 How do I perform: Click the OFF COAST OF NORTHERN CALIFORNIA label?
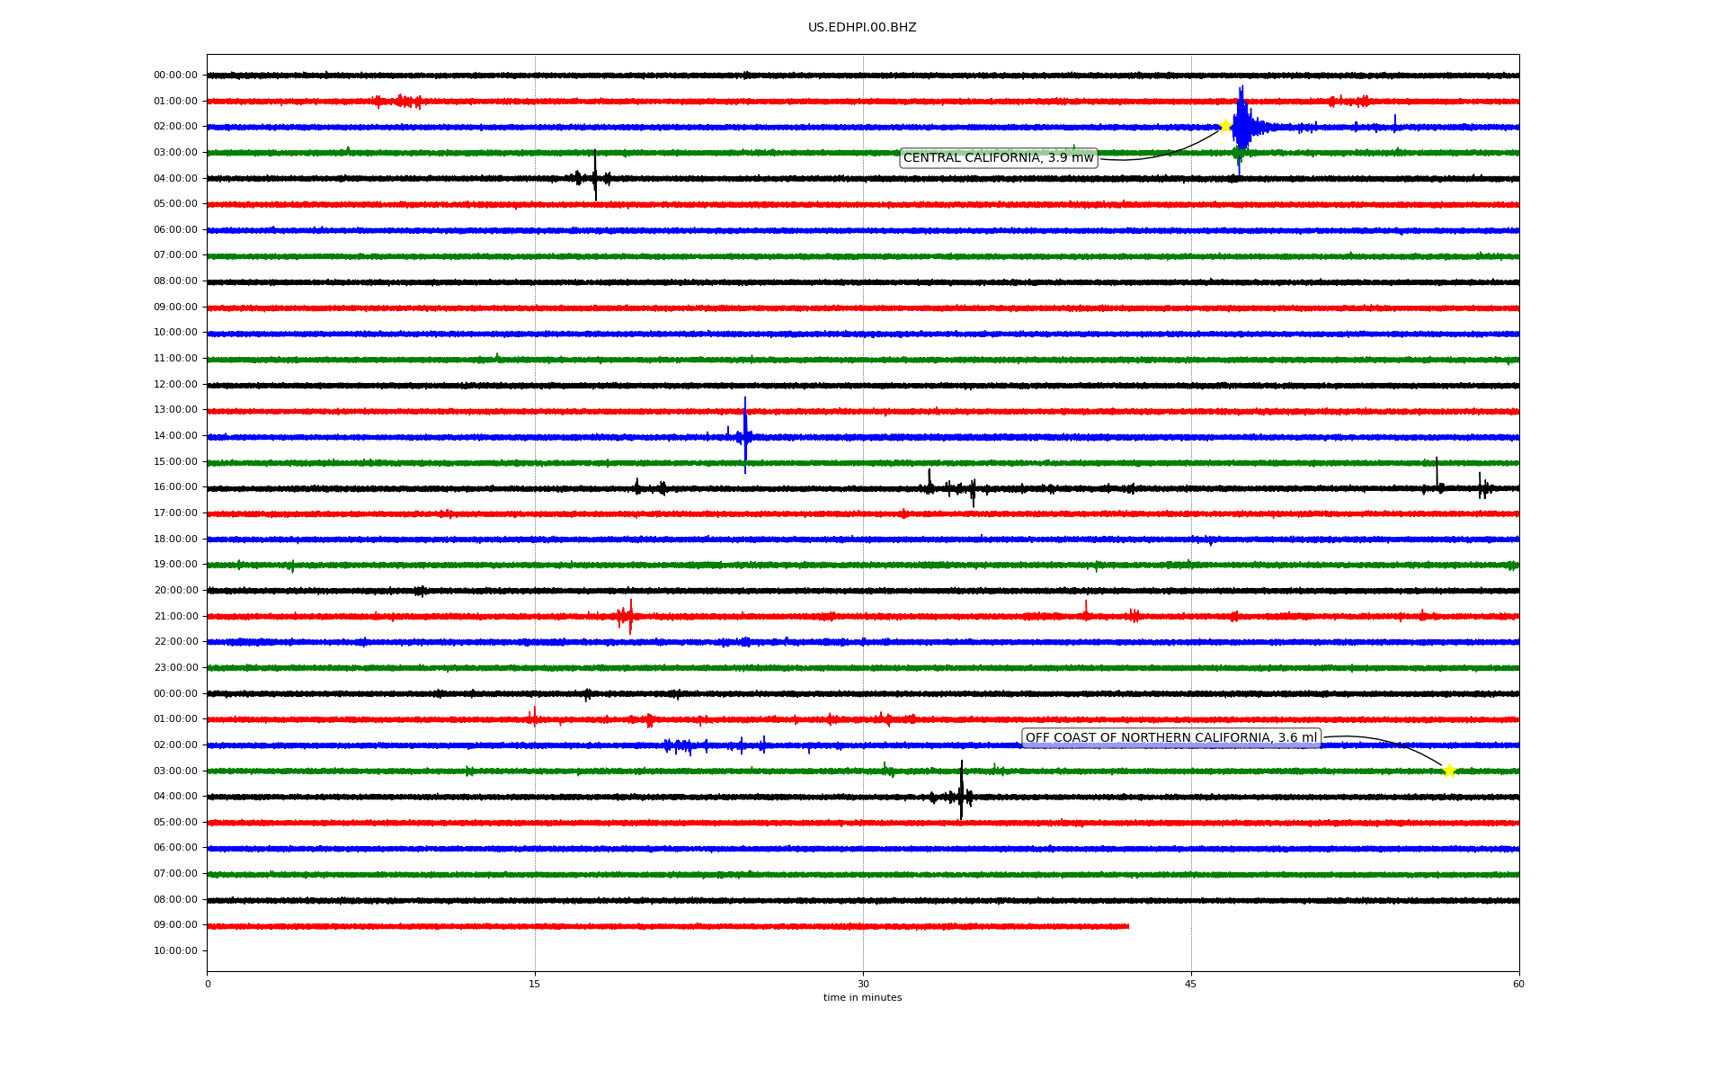[x=1170, y=738]
